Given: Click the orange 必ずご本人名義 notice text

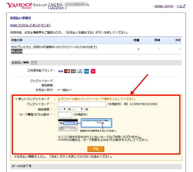Looking at the screenshot, I should pyautogui.click(x=97, y=99).
